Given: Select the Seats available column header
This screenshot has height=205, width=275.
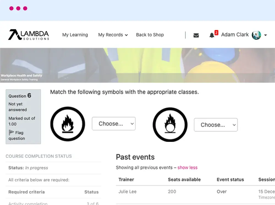Looking at the screenshot, I should pos(184,180).
